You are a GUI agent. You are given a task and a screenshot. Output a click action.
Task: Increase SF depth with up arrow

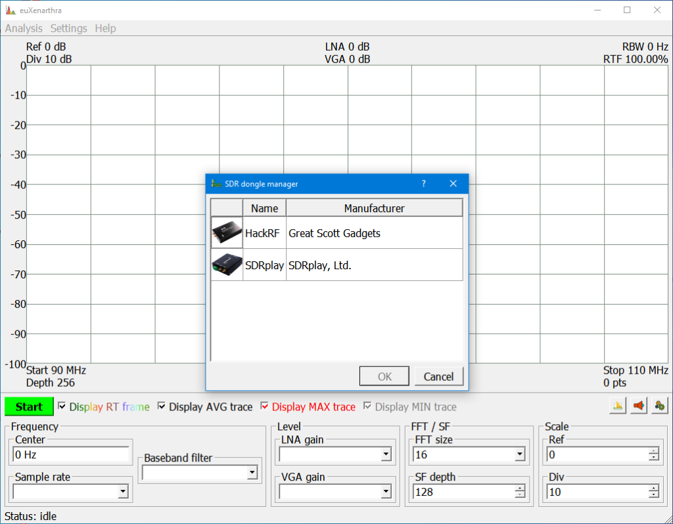click(520, 488)
